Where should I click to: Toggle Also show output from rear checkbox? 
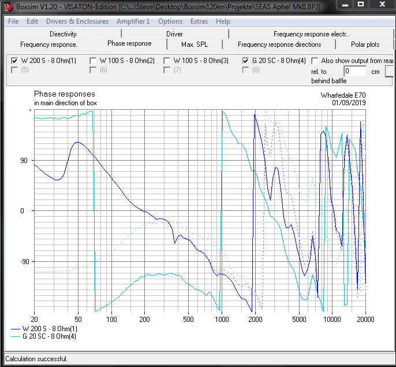coord(315,61)
